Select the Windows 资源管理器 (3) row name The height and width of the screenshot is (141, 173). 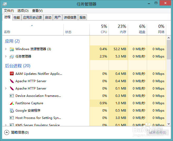click(33, 49)
